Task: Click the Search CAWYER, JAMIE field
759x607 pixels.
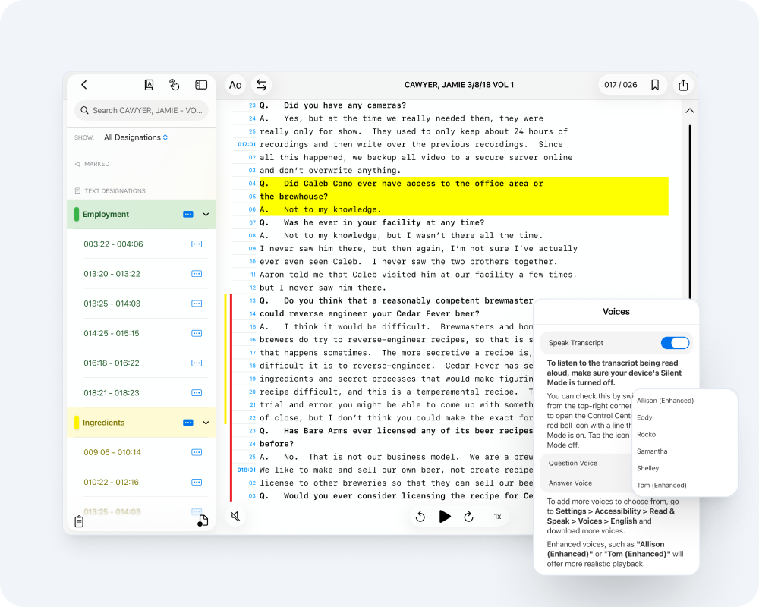Action: point(141,110)
